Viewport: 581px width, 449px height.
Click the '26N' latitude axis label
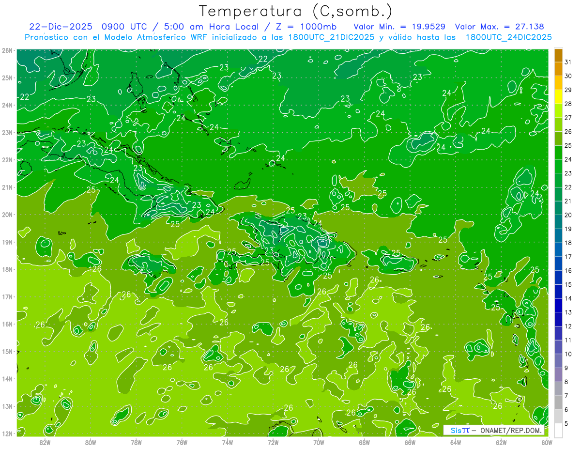click(7, 50)
